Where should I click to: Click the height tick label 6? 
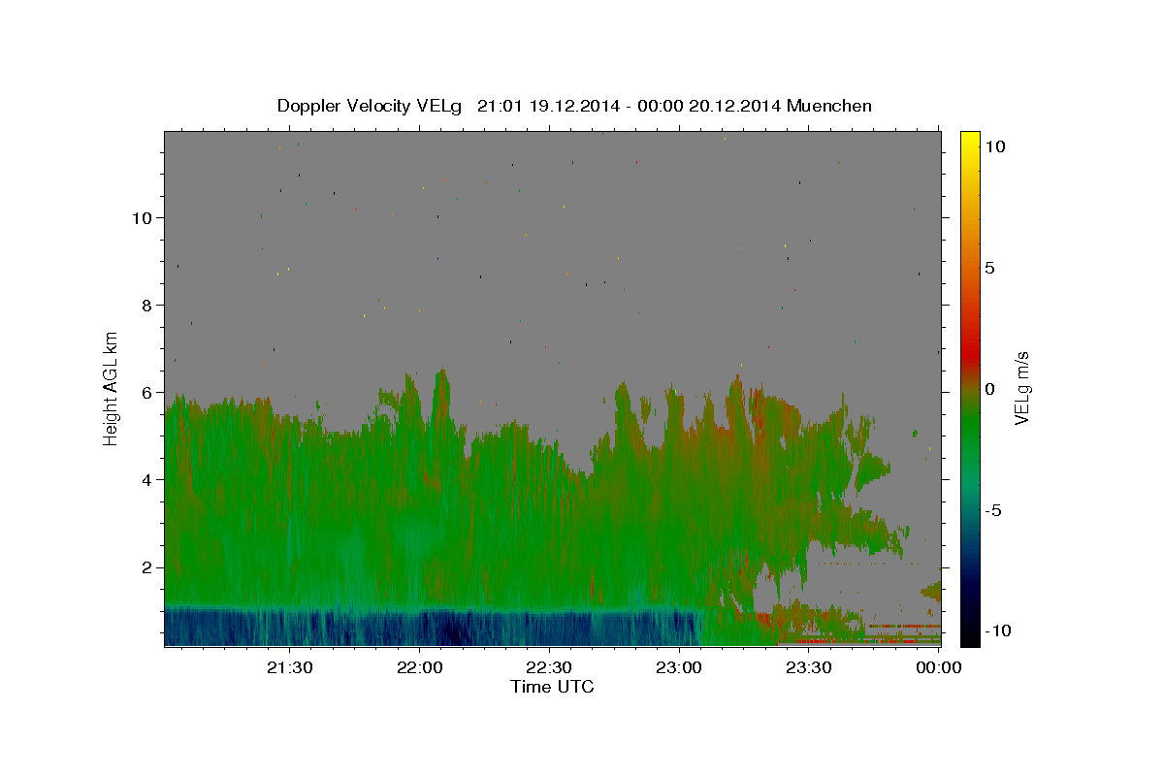147,392
